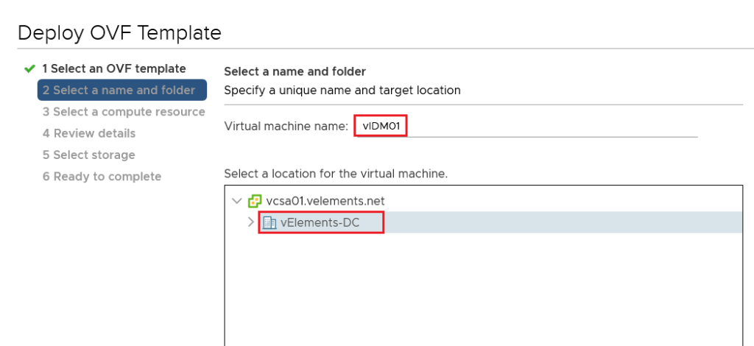Click the datacenter icon beside vElements-DC
Screen dimensions: 754x346
269,222
